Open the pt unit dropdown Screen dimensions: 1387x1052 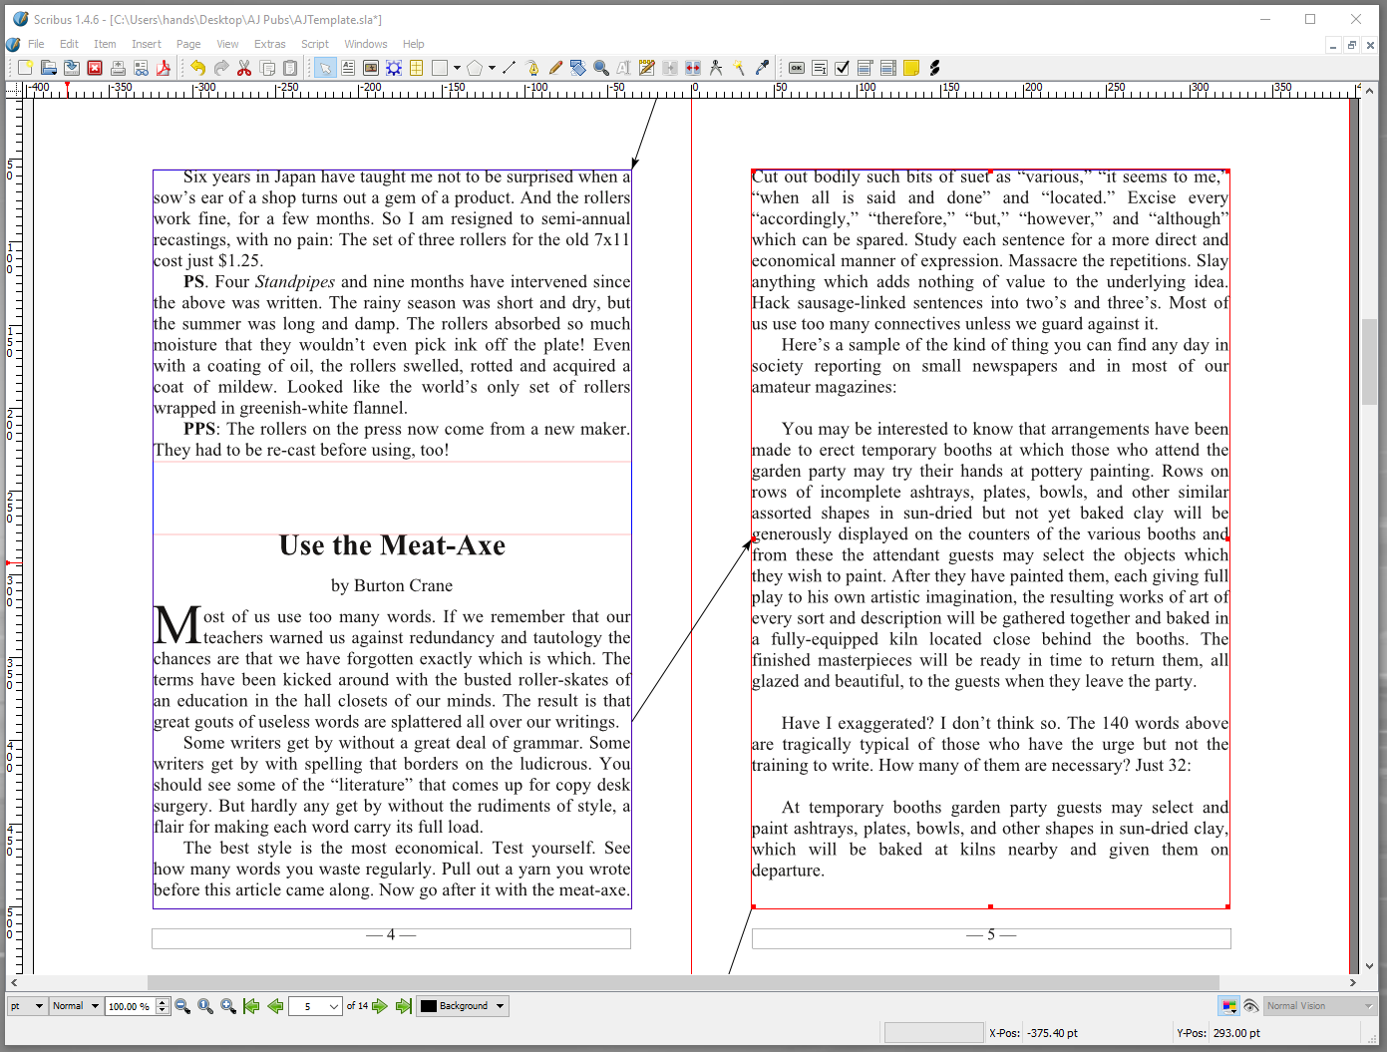(27, 1006)
